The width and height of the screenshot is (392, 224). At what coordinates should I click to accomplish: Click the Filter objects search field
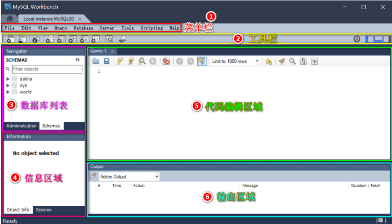[x=47, y=69]
